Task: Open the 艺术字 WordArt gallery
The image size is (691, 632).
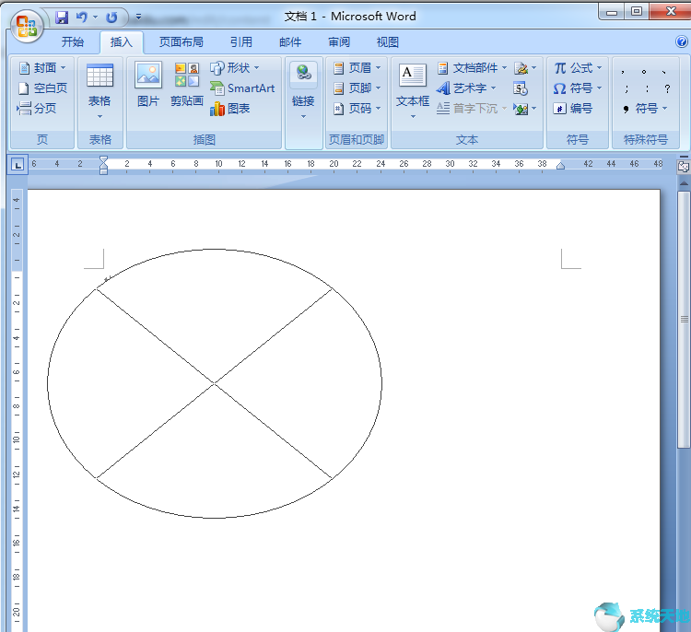Action: 466,88
